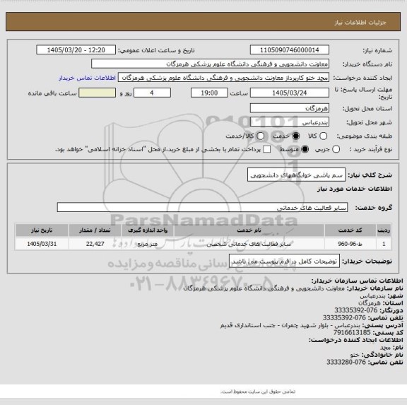Viewport: 407px width, 405px height.
Task: Click the fax number 33335392-076
Action: coord(355,310)
